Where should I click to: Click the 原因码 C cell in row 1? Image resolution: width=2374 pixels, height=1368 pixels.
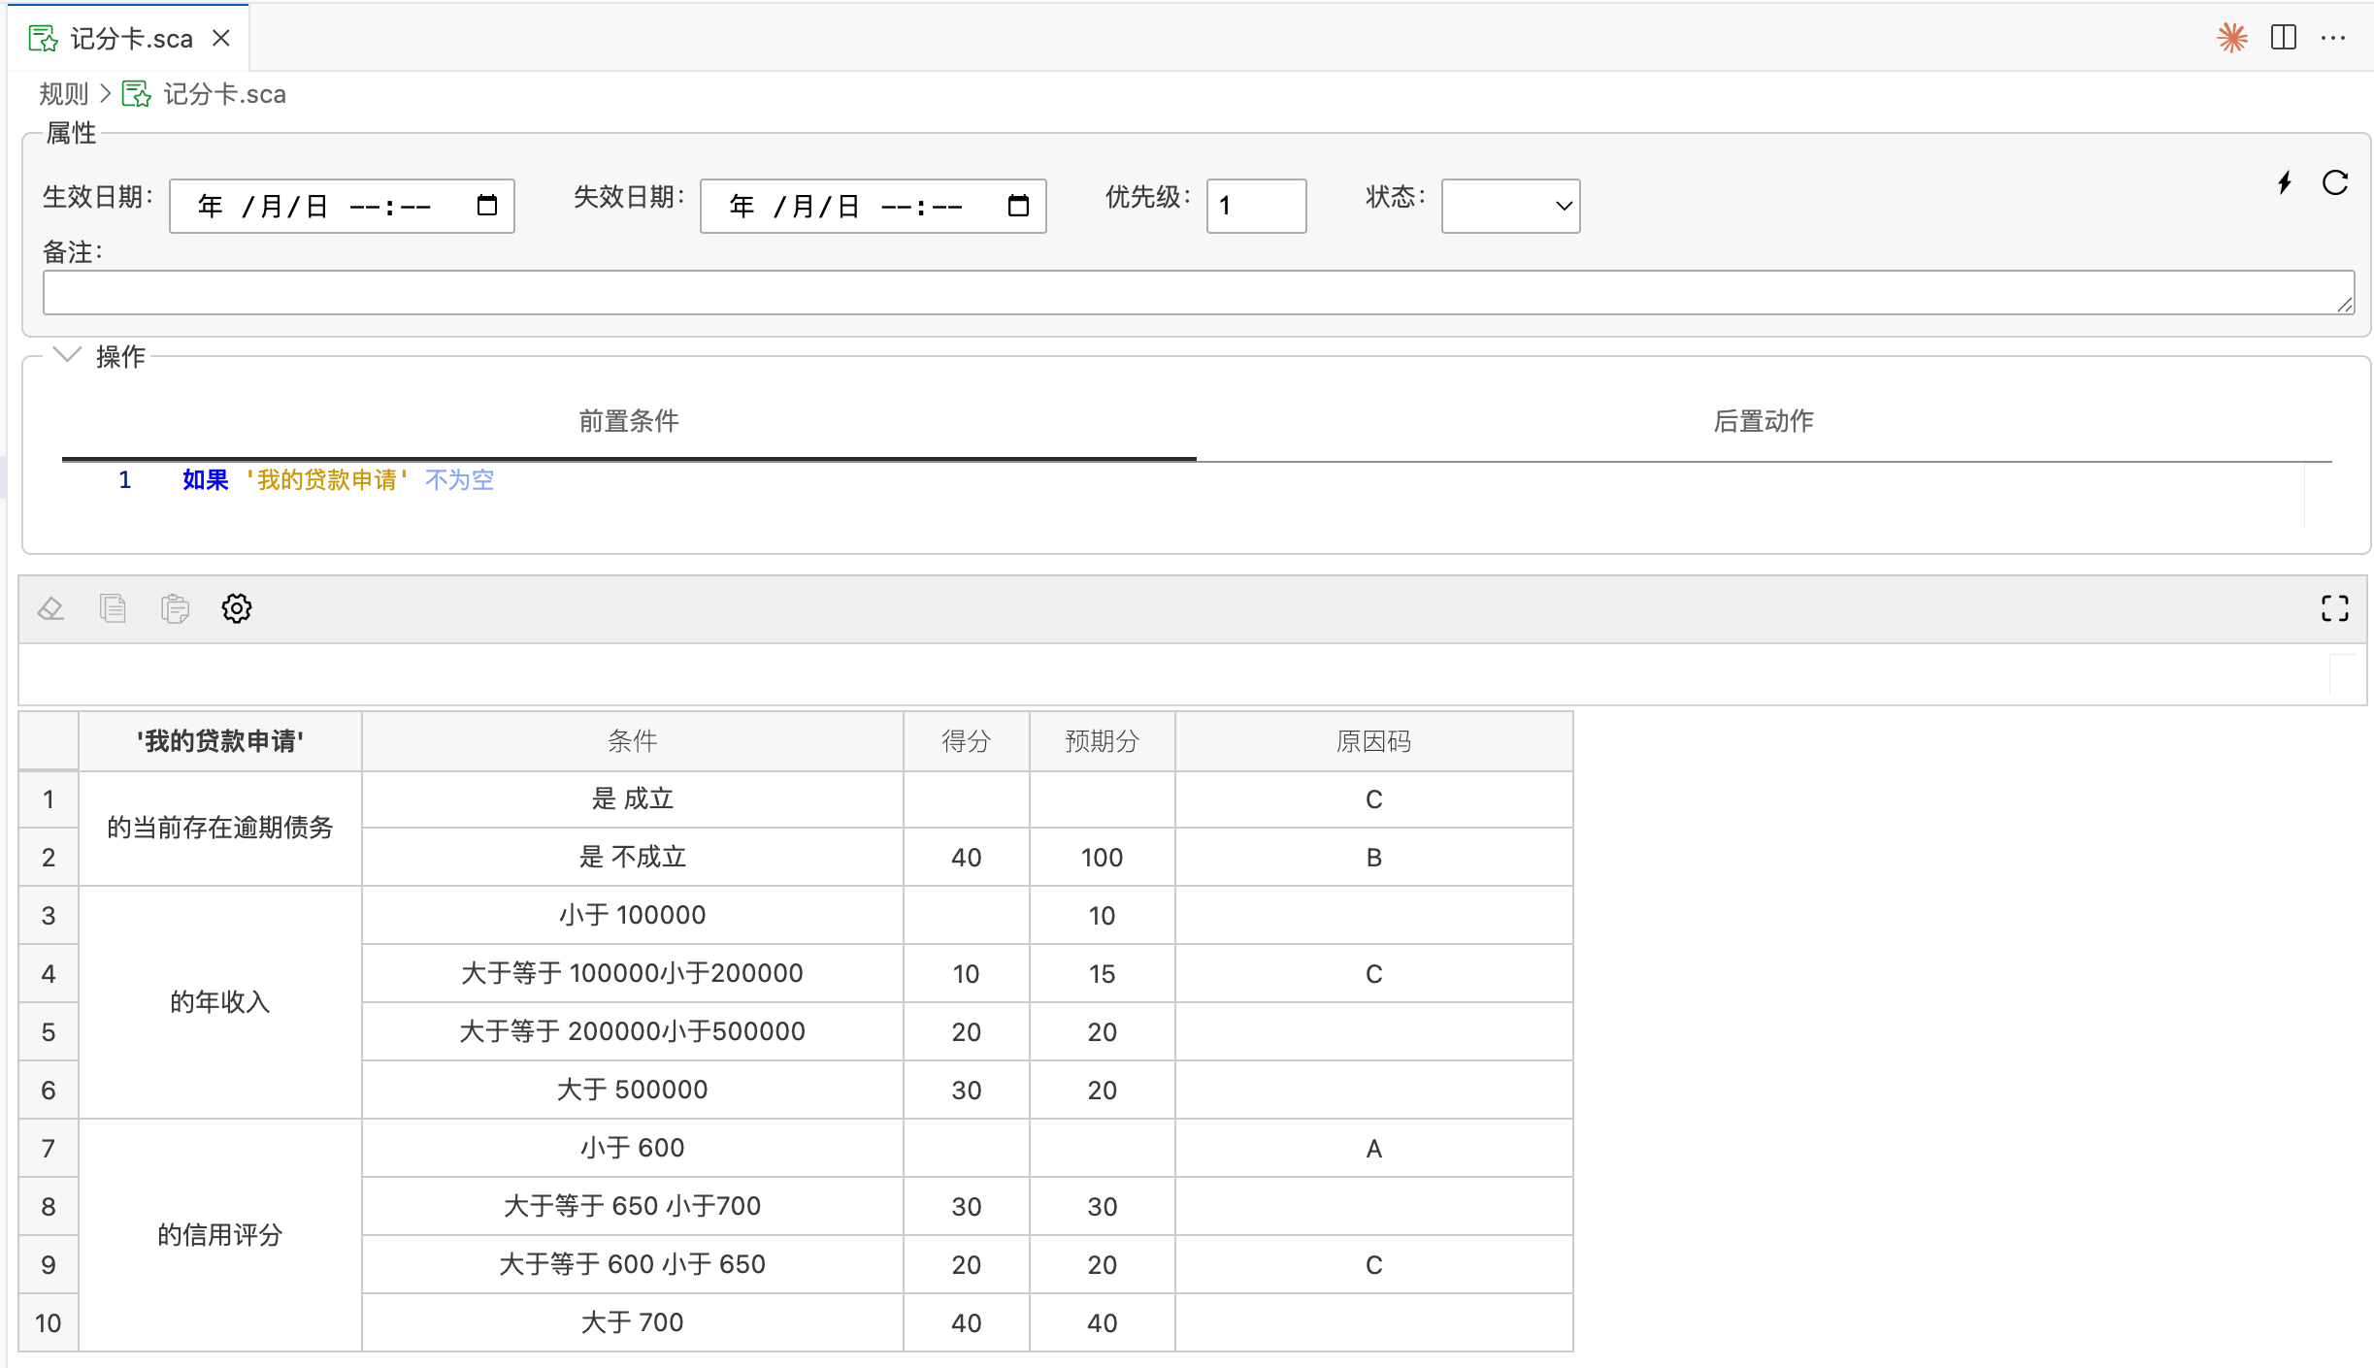pyautogui.click(x=1374, y=798)
